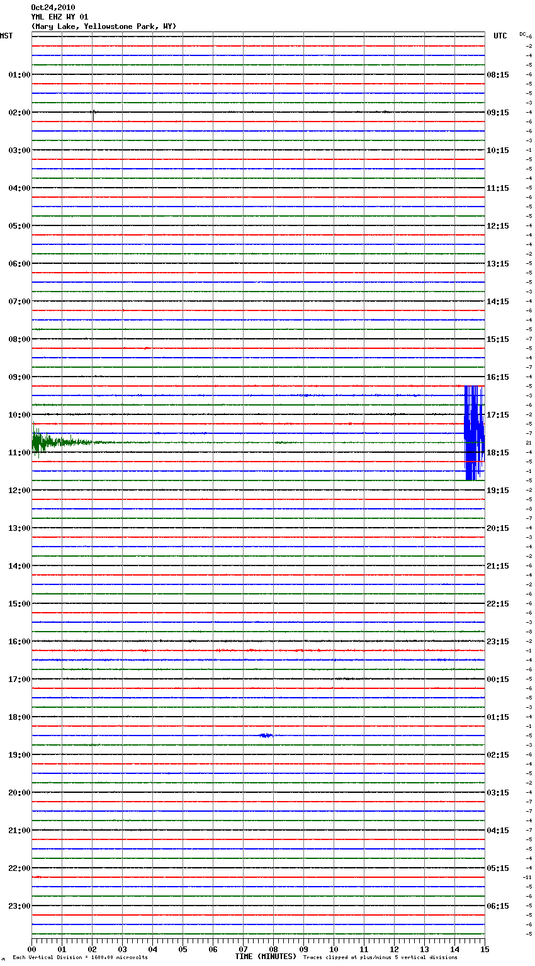Select the 23:00 MST row label

point(20,906)
